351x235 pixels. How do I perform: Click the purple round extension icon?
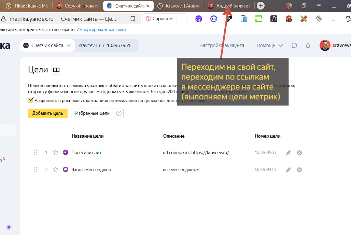click(x=199, y=19)
